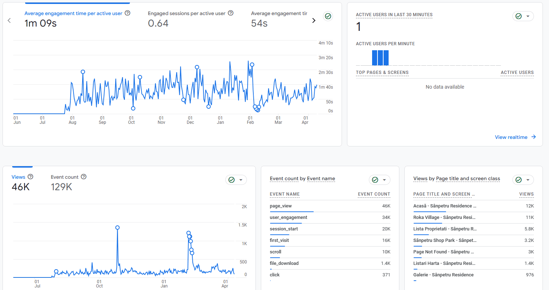This screenshot has height=290, width=549.
Task: Click the Event name column header
Action: point(285,194)
